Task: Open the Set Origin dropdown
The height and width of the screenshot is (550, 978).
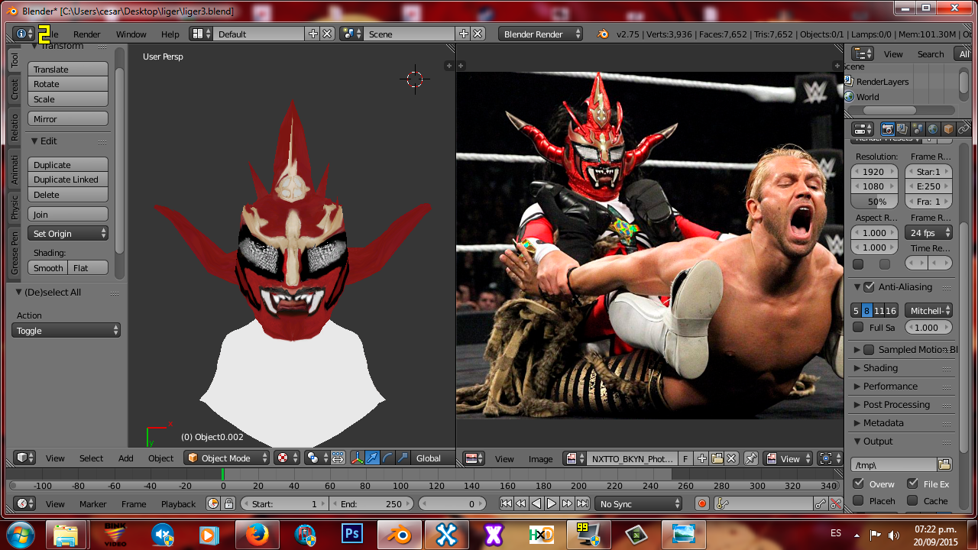Action: (x=68, y=234)
